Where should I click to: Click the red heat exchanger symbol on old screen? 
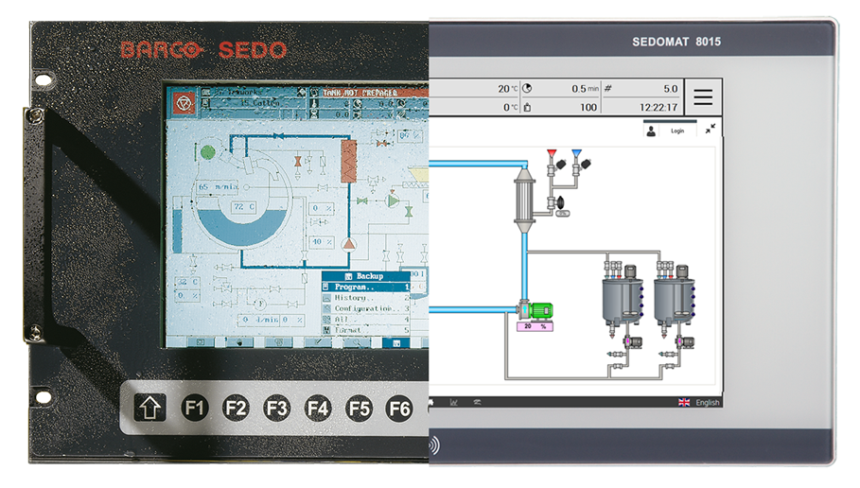pyautogui.click(x=349, y=161)
